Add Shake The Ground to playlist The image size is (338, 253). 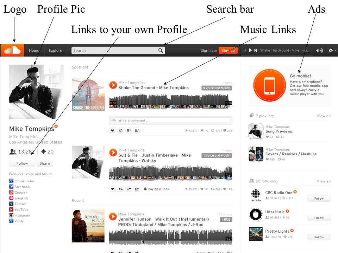[129, 130]
